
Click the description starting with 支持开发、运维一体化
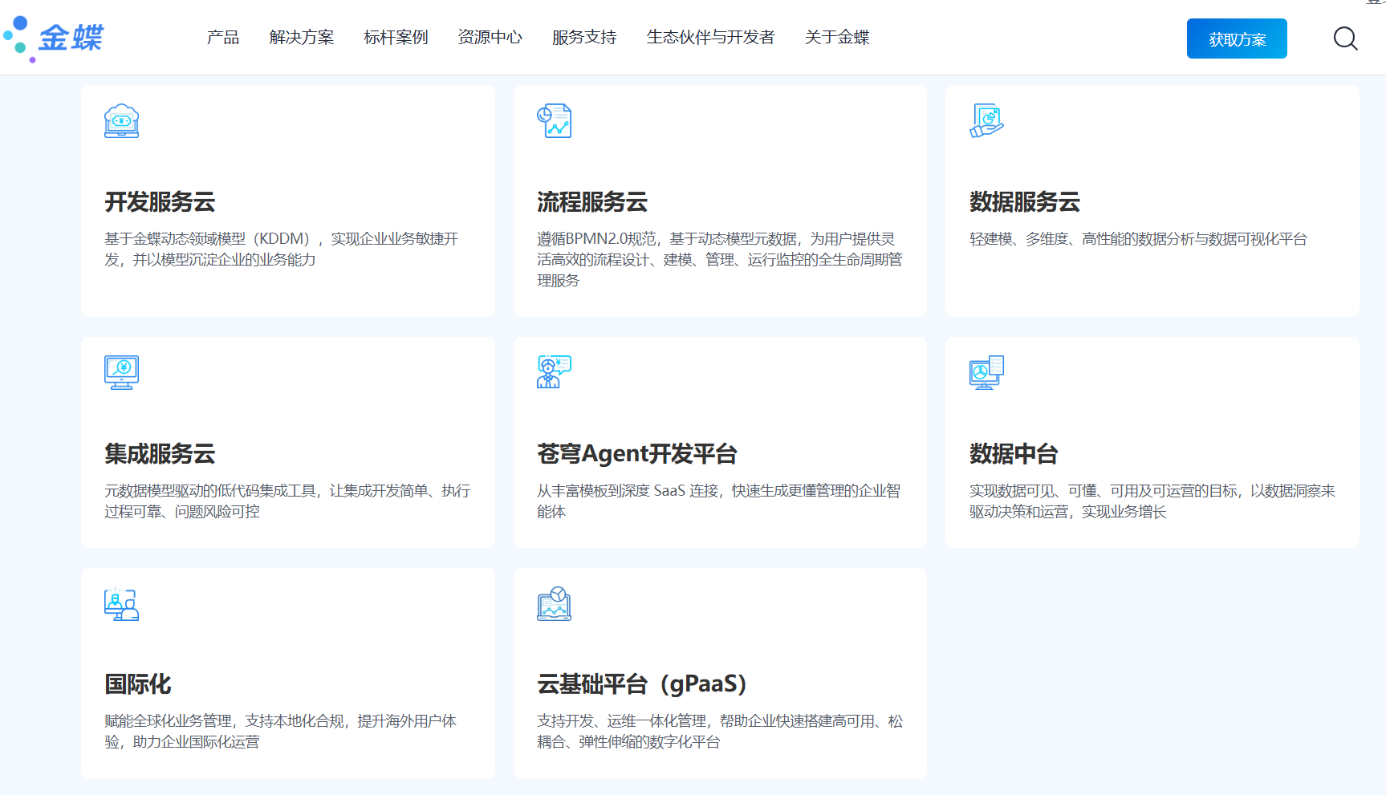[720, 732]
